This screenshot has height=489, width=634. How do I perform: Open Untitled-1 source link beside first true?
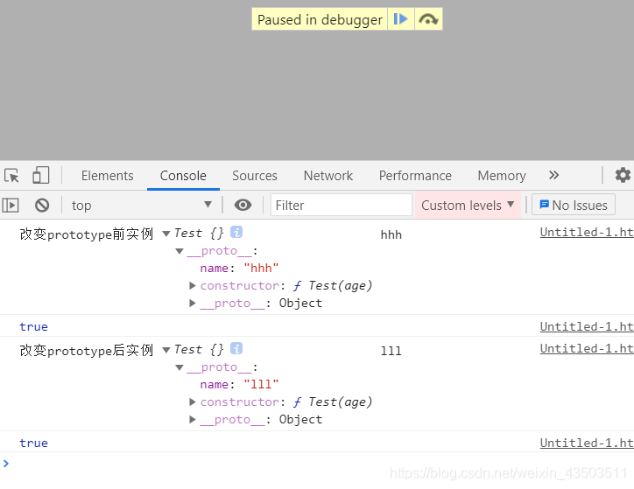587,326
